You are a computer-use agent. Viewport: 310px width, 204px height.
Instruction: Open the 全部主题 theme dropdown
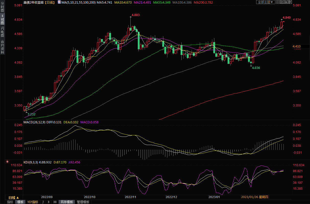coord(265,2)
